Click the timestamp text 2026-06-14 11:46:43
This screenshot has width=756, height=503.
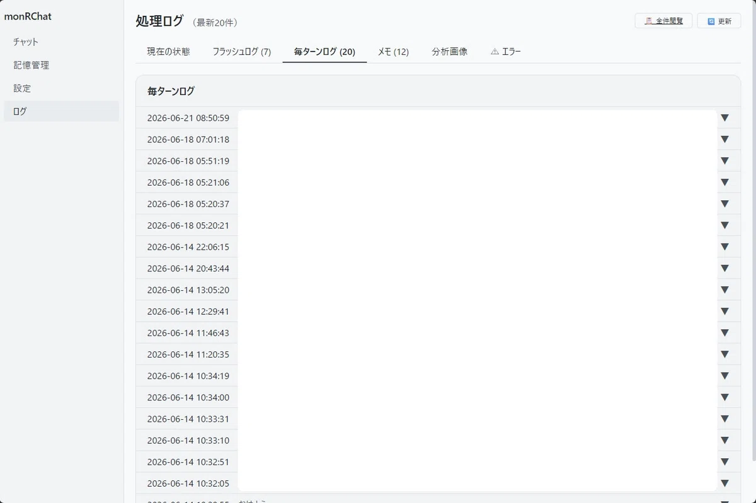pos(188,332)
